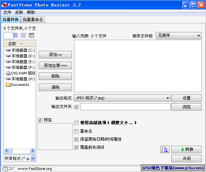Sort by the 名称 column header
The image size is (206, 172).
point(20,44)
